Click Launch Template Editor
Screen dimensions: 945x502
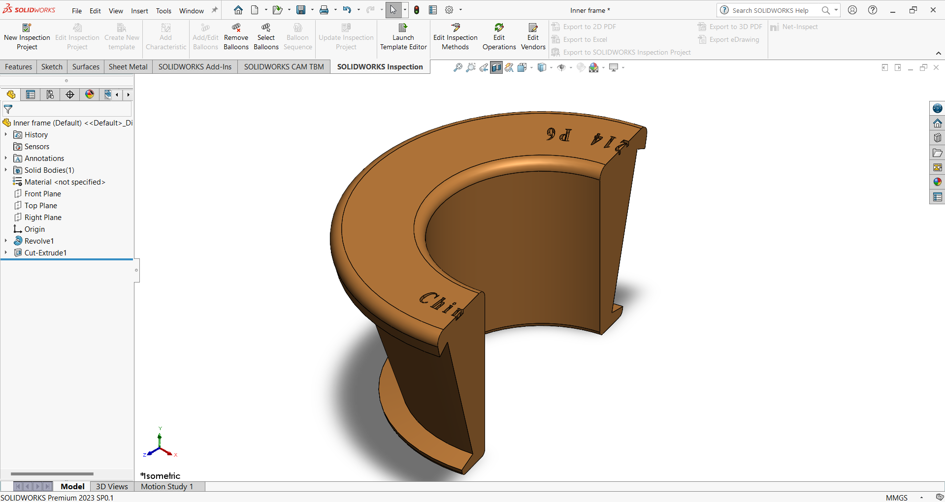point(403,37)
